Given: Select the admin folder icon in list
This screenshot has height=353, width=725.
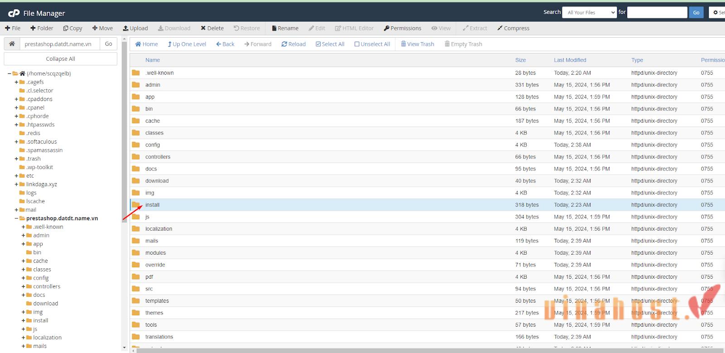Looking at the screenshot, I should (136, 85).
